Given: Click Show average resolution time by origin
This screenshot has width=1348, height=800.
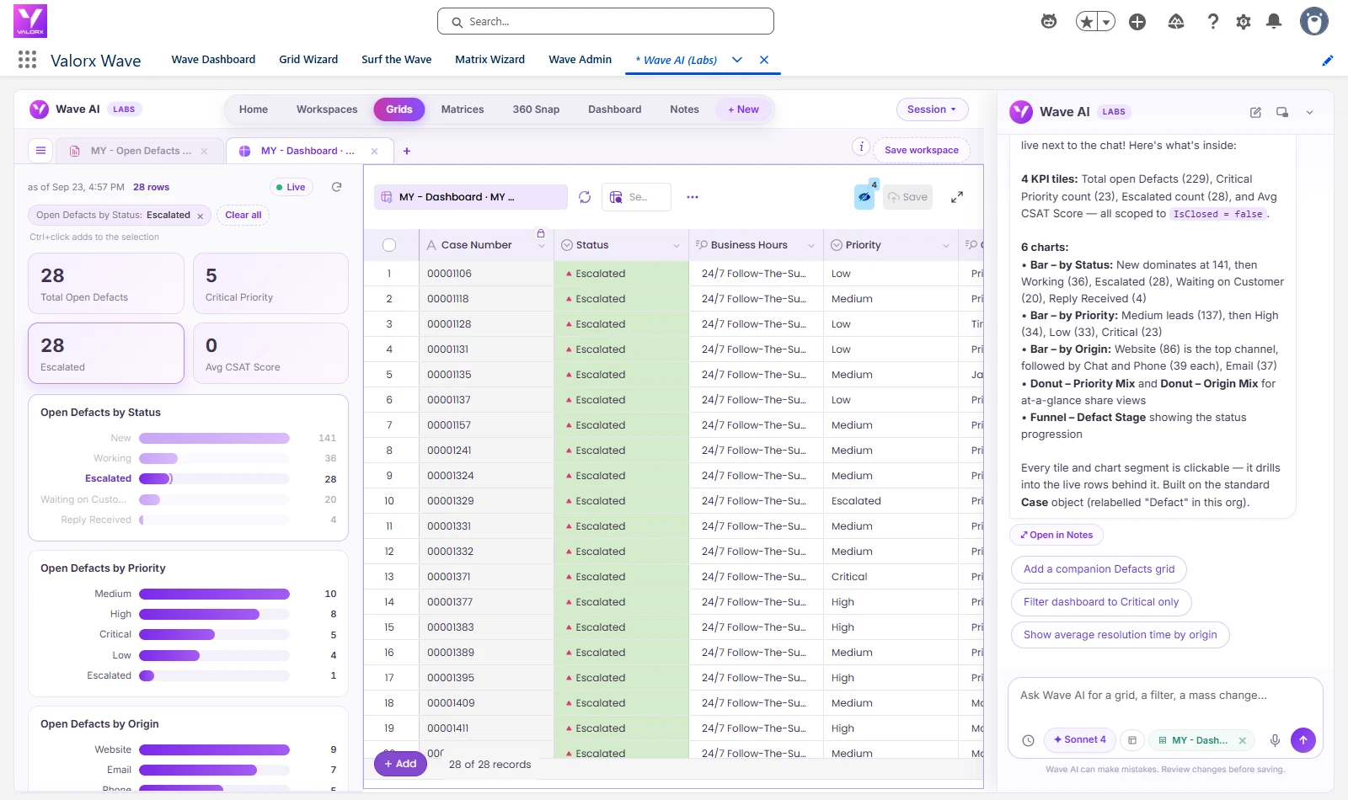Looking at the screenshot, I should pos(1120,635).
